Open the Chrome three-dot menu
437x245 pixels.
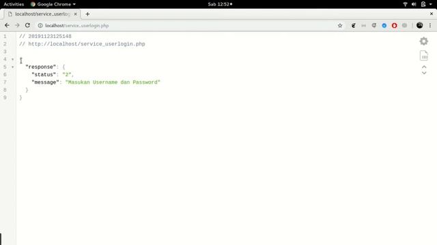430,25
